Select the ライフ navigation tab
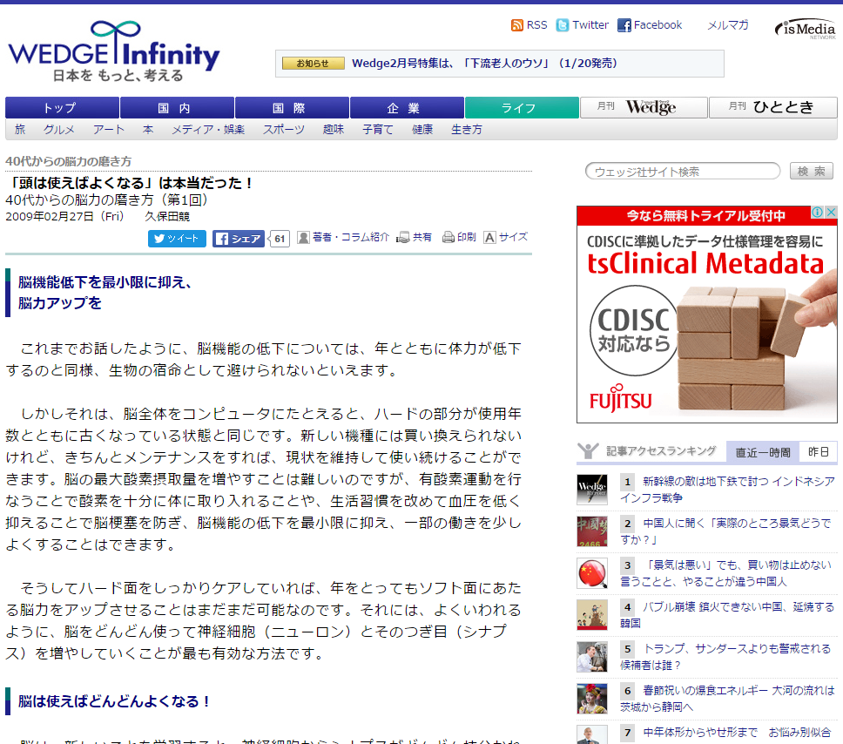 click(x=521, y=106)
